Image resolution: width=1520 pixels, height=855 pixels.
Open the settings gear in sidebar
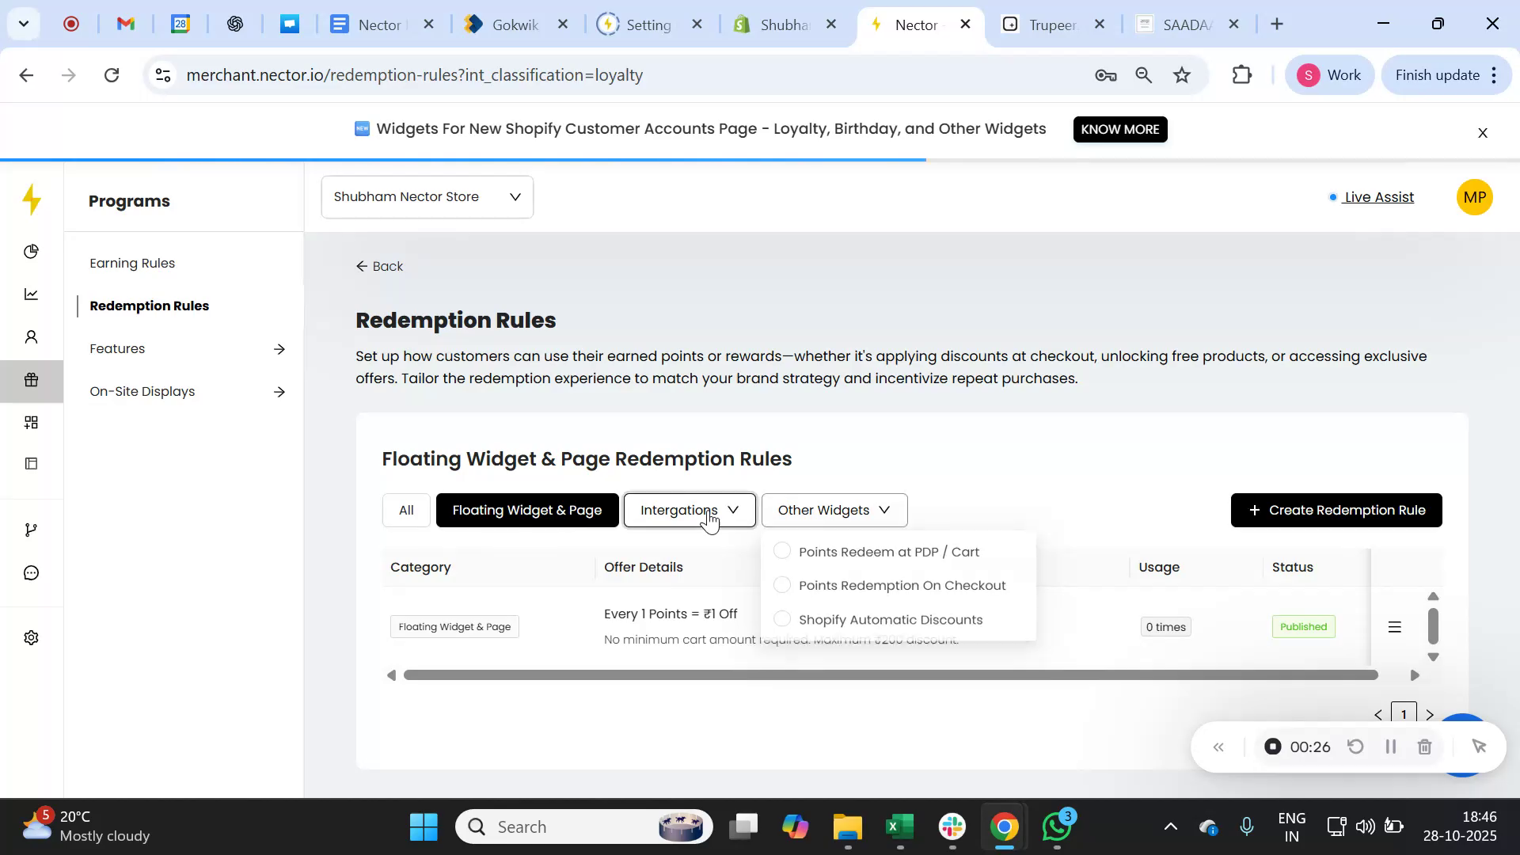click(31, 638)
